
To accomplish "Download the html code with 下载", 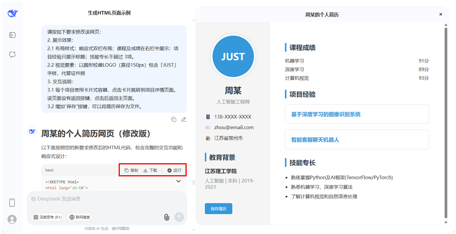I will point(150,170).
